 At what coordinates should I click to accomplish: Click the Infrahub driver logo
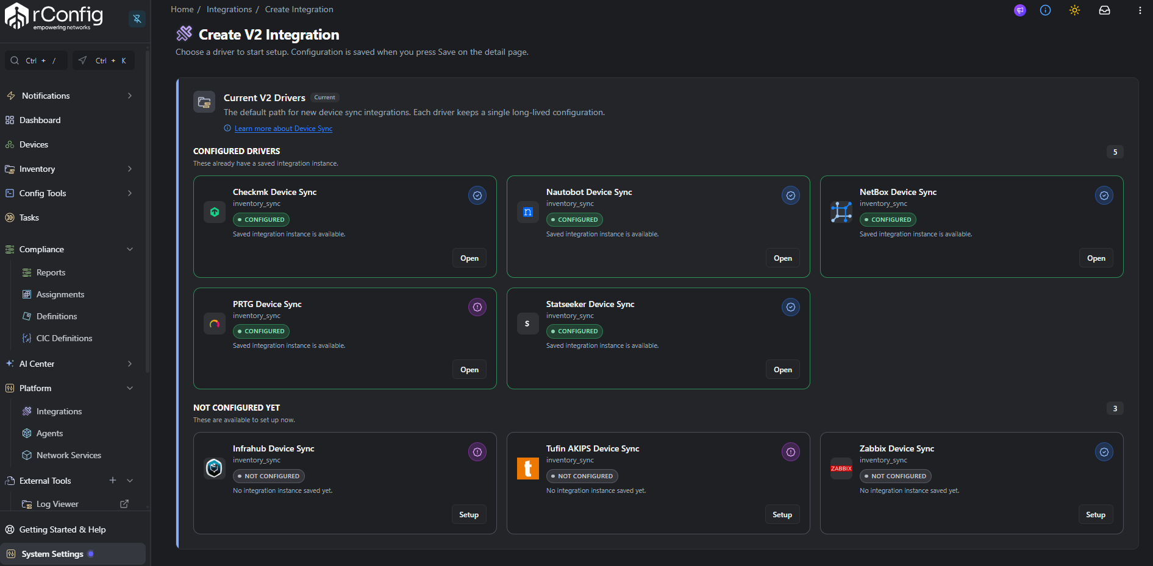point(215,469)
